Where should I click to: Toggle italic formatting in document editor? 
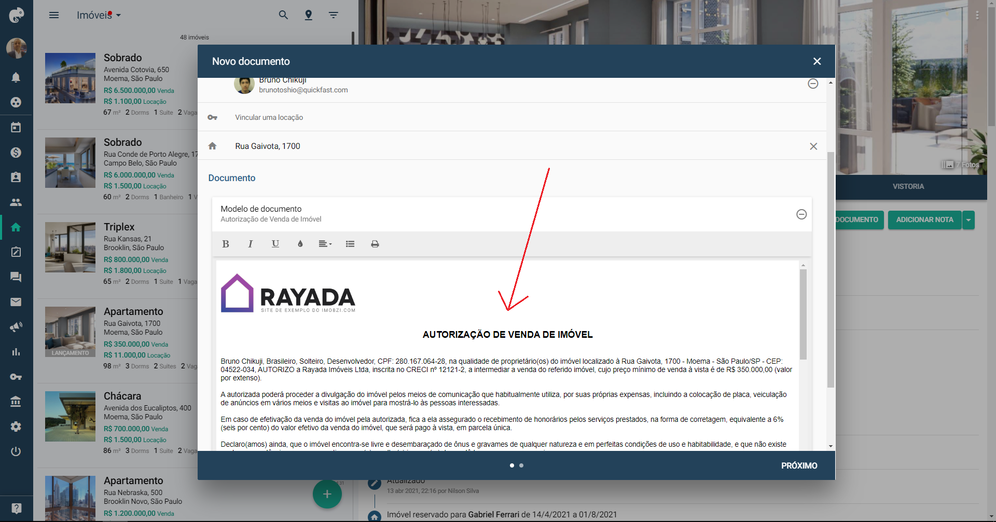coord(251,244)
